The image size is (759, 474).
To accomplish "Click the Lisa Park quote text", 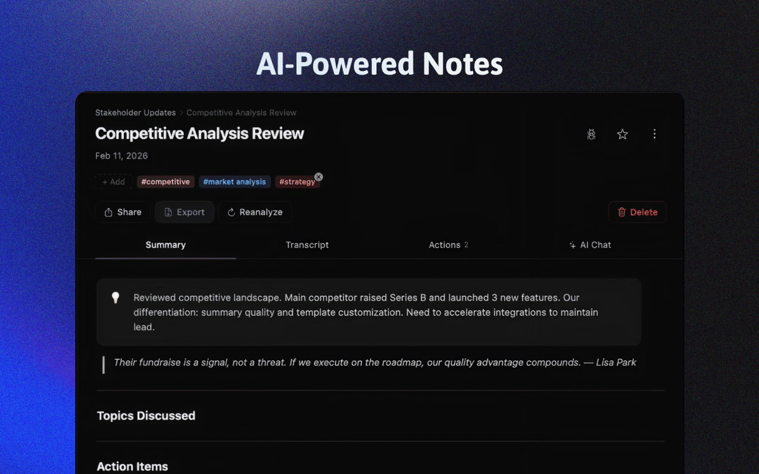I will tap(374, 363).
